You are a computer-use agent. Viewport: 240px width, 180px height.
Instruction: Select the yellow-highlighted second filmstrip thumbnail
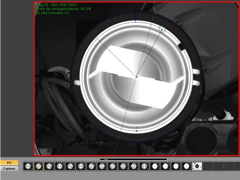tap(38, 166)
